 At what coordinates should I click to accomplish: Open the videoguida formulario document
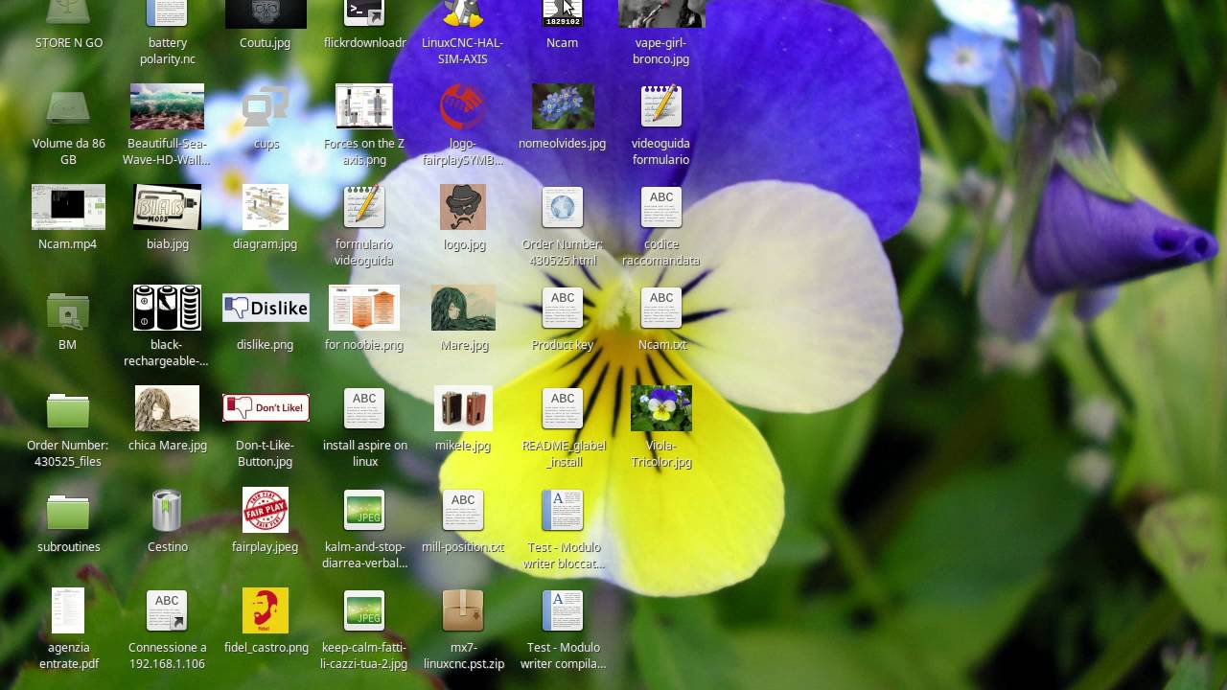coord(661,106)
